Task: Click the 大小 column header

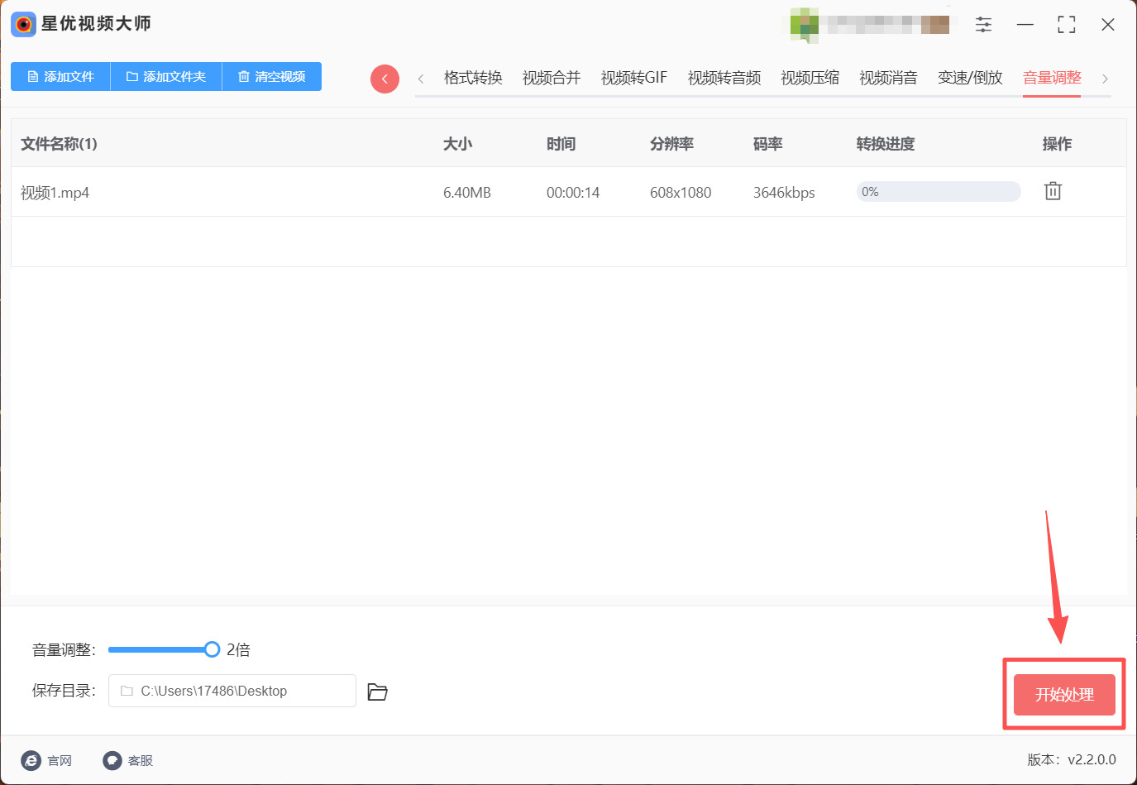Action: pos(457,144)
